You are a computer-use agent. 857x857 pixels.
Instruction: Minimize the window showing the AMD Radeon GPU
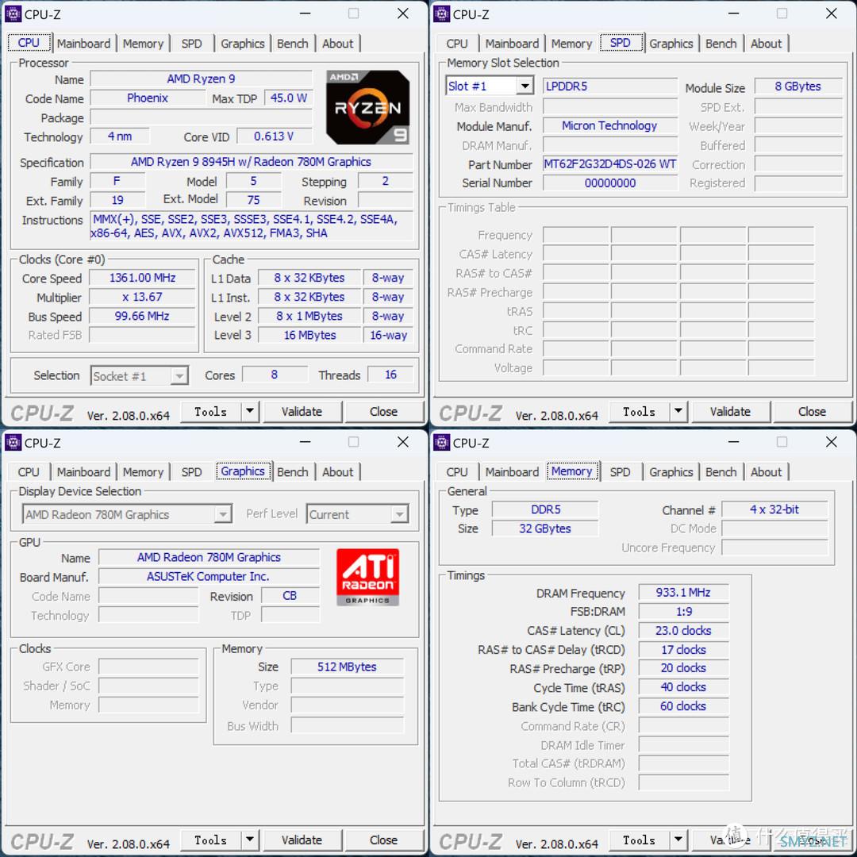point(305,442)
